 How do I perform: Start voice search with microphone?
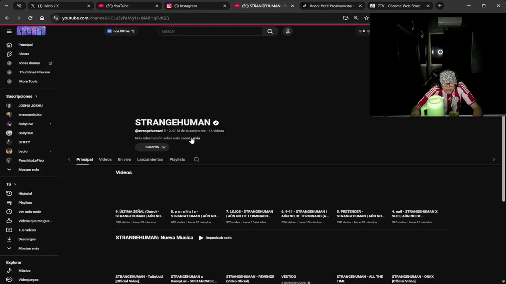tap(288, 31)
